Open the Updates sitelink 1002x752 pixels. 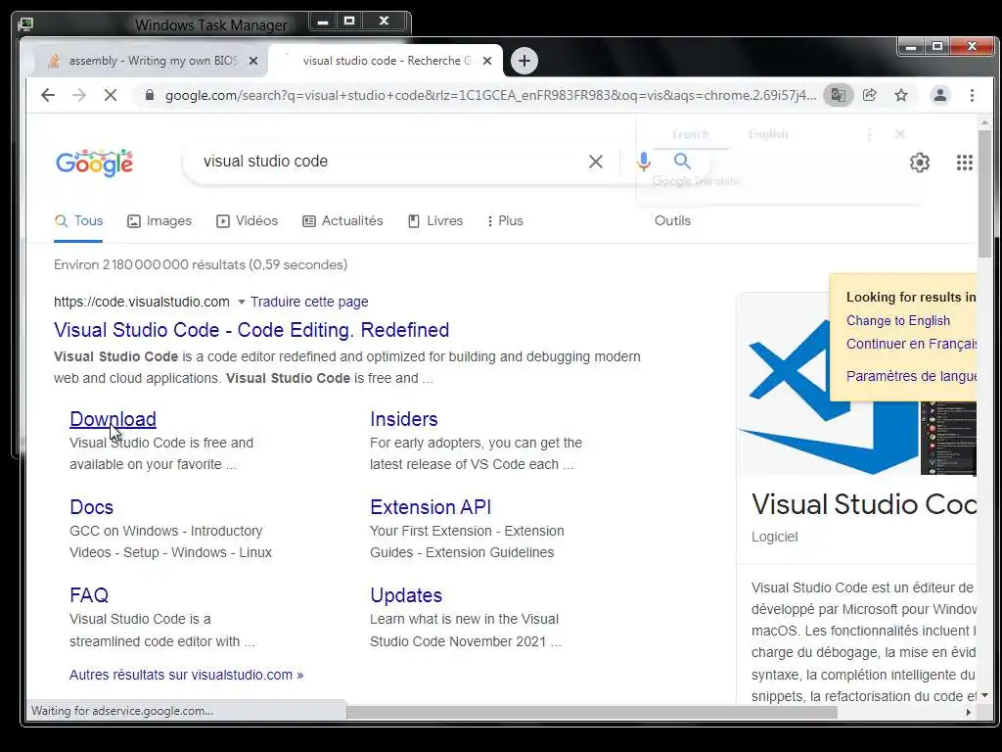point(406,595)
